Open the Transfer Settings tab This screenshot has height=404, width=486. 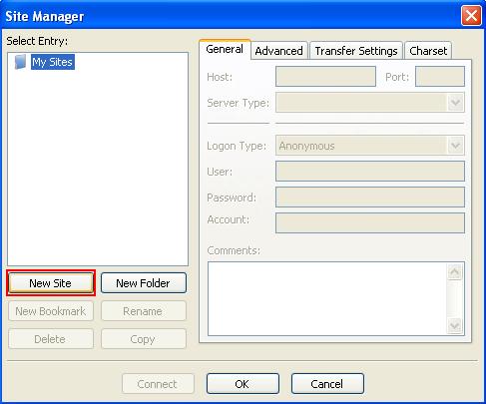(356, 51)
